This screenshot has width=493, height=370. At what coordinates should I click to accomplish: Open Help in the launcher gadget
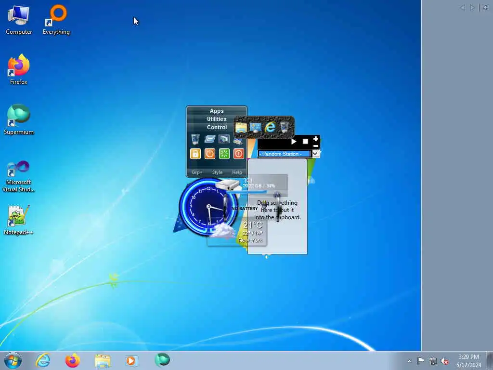pyautogui.click(x=237, y=172)
